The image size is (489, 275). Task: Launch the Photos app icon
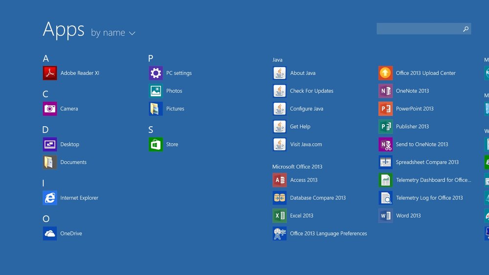(x=156, y=91)
